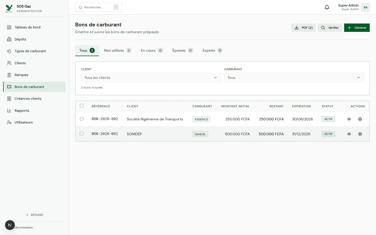Image resolution: width=376 pixels, height=235 pixels.
Task: Click expiration date 31/12/2026
Action: 301,134
